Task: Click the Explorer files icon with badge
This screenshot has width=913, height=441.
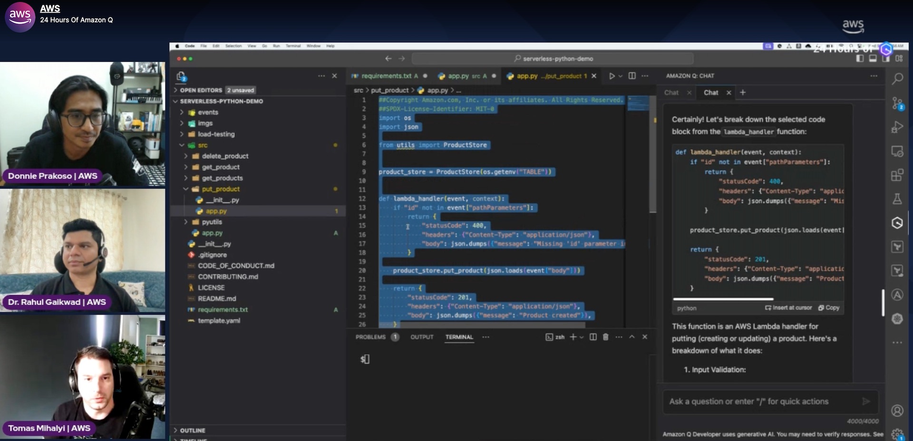Action: point(181,76)
